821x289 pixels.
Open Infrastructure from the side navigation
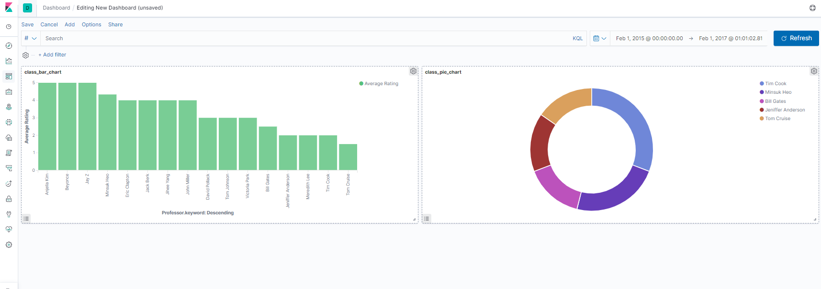(x=9, y=138)
